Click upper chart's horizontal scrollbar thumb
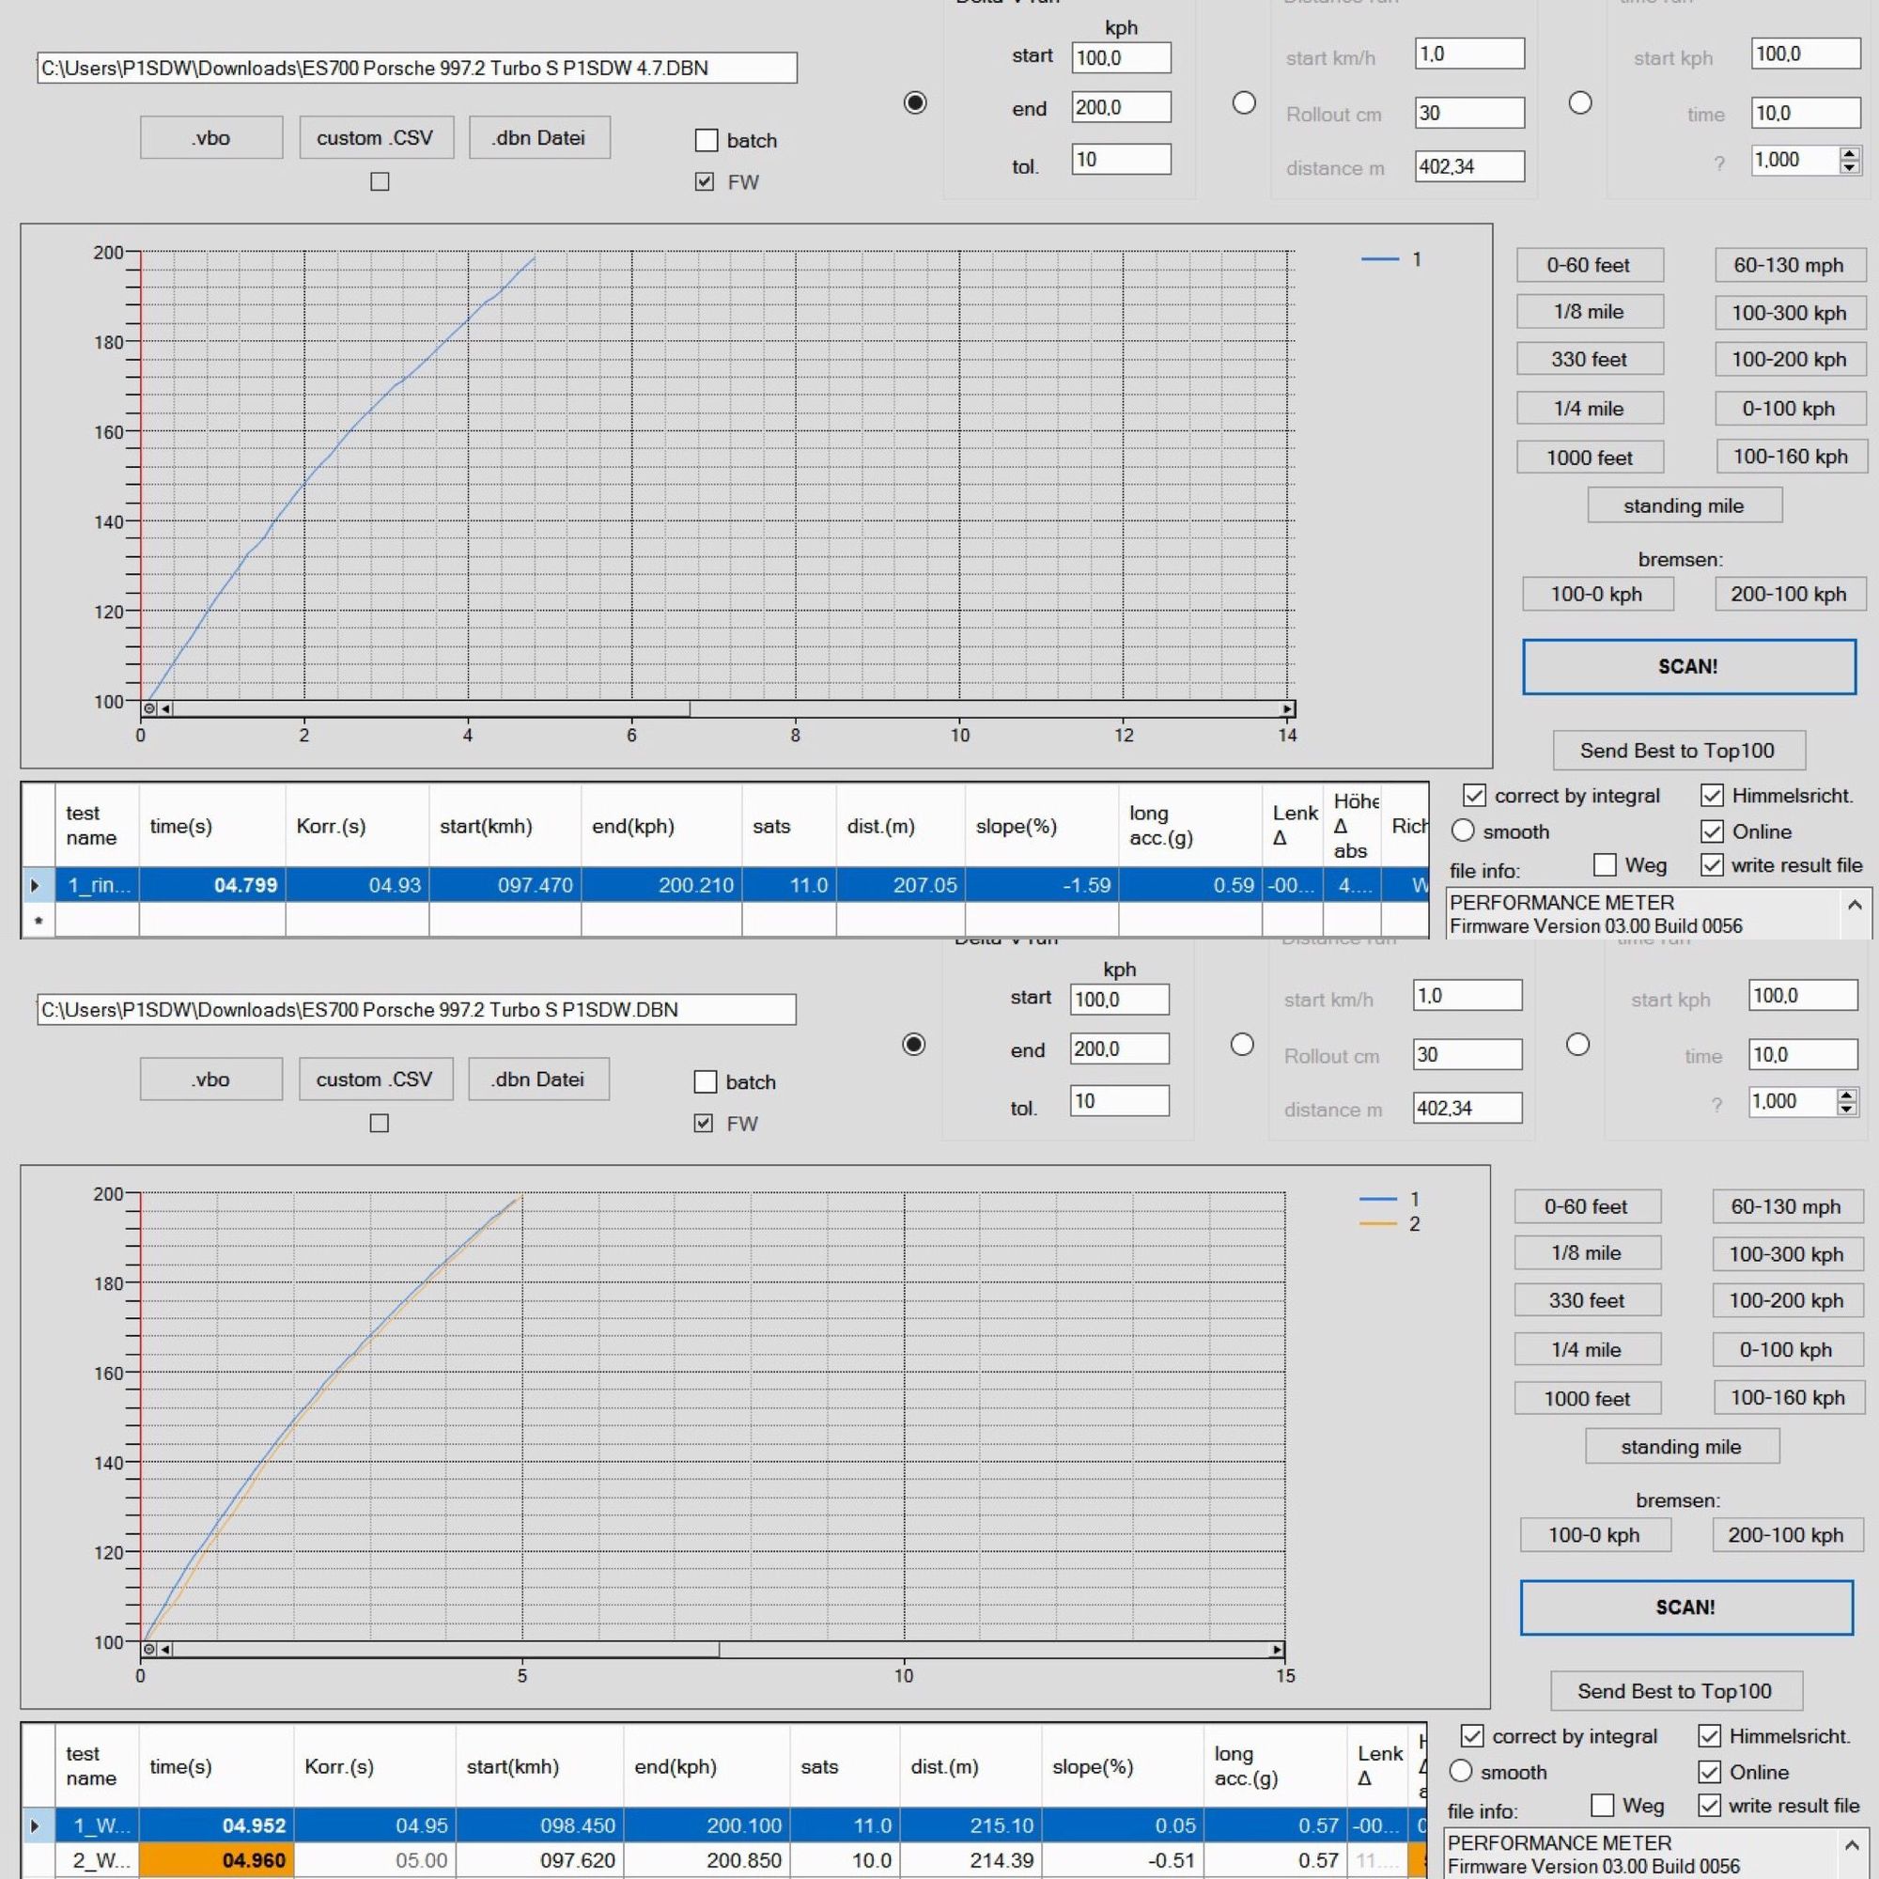 click(x=431, y=709)
